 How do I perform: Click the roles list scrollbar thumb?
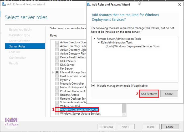[x=124, y=108]
